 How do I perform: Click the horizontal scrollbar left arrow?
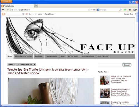(2, 105)
